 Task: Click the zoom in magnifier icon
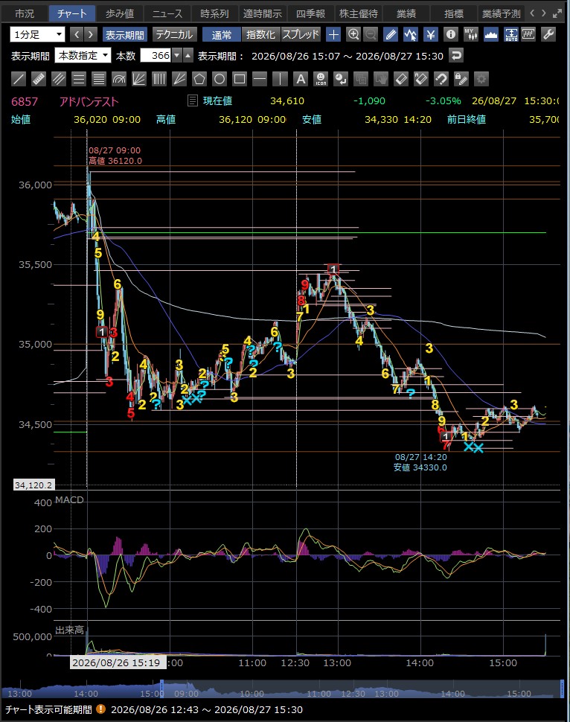pos(353,34)
